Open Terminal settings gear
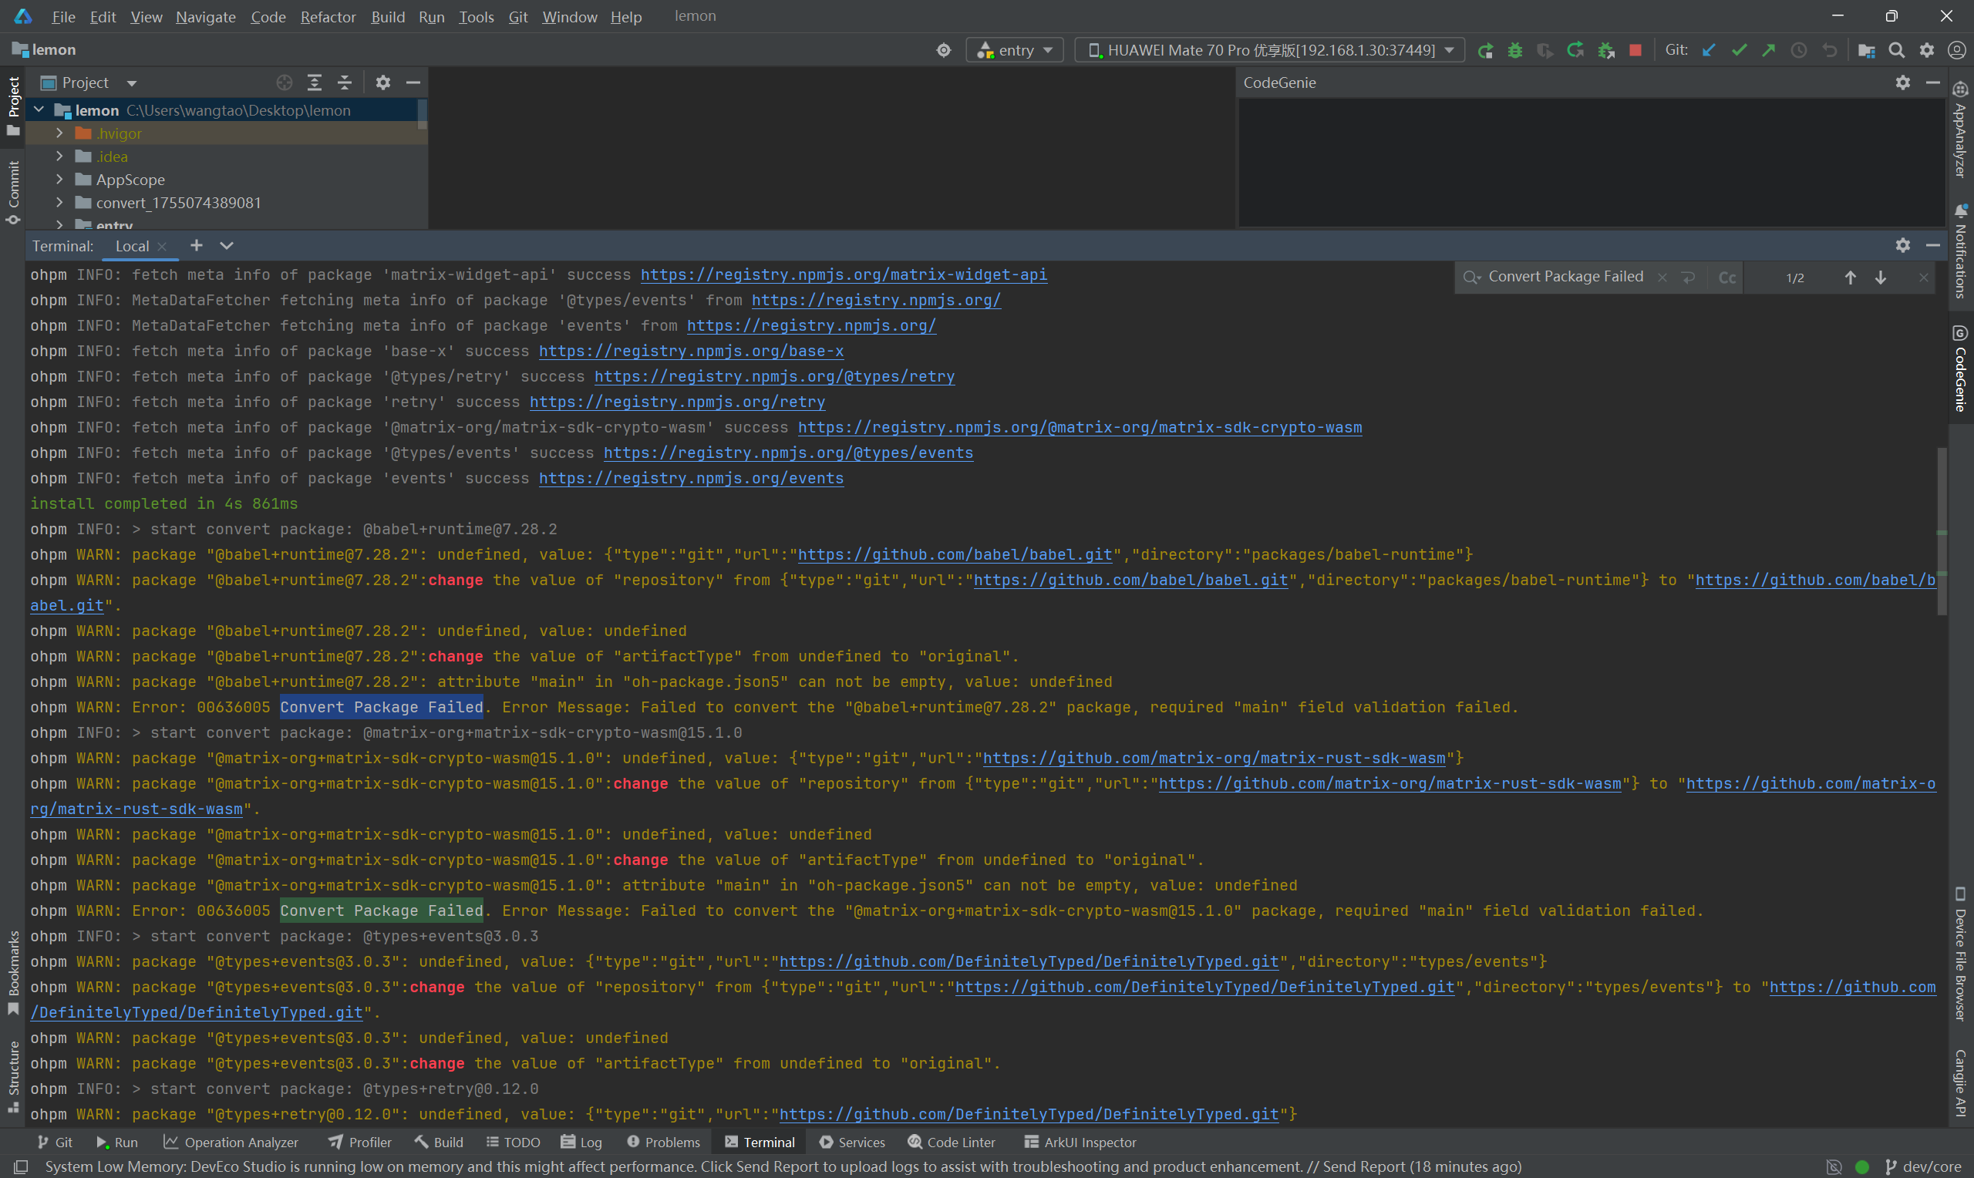The image size is (1974, 1178). pyautogui.click(x=1903, y=245)
